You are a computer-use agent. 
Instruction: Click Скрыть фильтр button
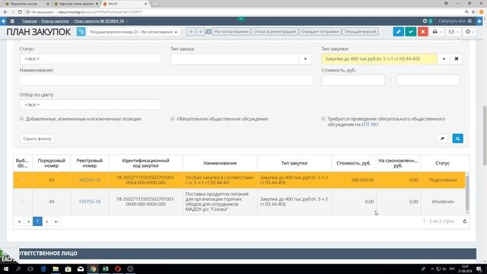(37, 139)
